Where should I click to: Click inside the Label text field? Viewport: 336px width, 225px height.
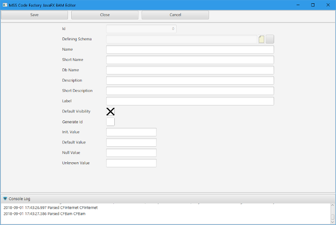[190, 101]
